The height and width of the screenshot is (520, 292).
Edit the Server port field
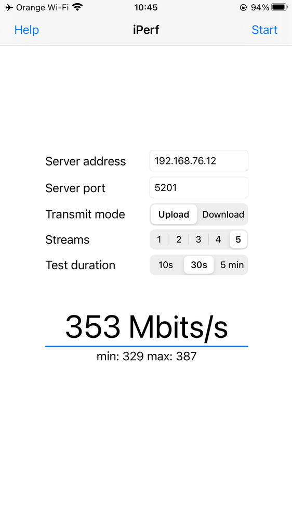(x=198, y=188)
